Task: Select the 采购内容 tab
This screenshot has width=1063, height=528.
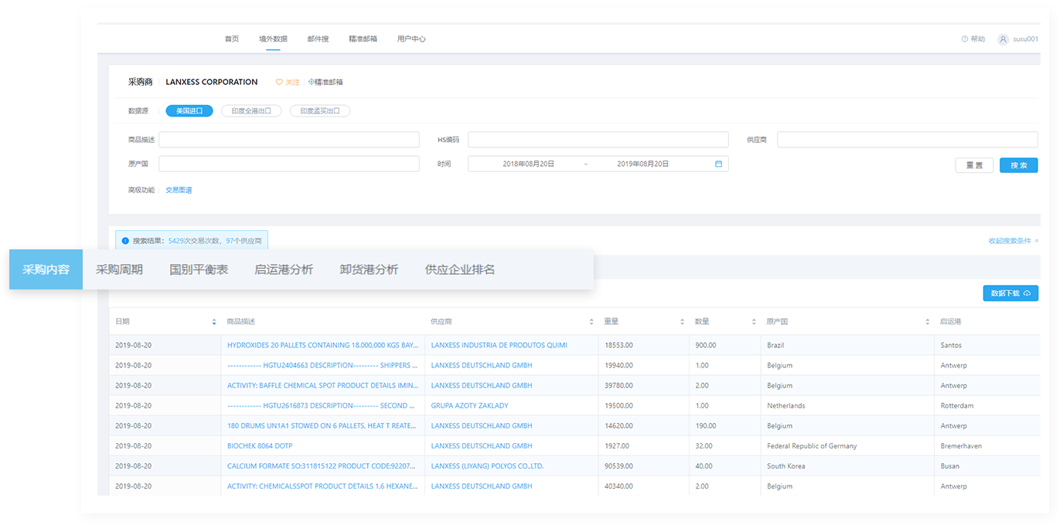Action: pos(46,269)
